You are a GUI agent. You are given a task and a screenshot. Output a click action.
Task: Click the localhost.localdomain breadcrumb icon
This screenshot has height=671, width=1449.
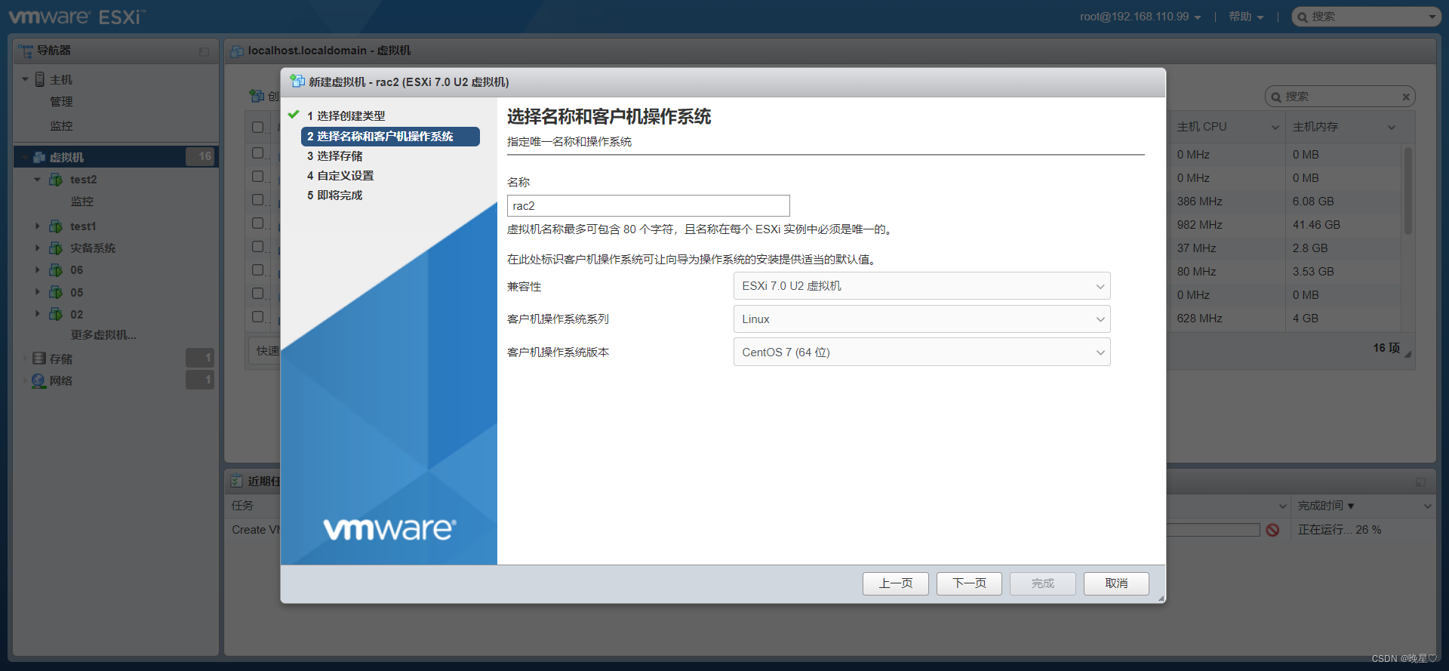pyautogui.click(x=237, y=51)
